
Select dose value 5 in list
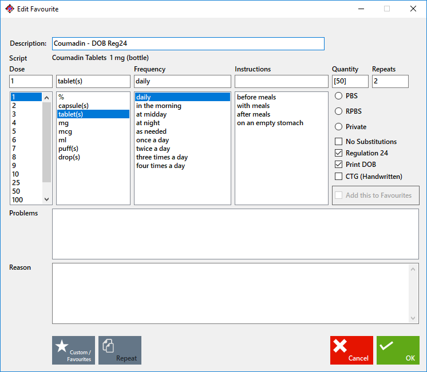26,131
